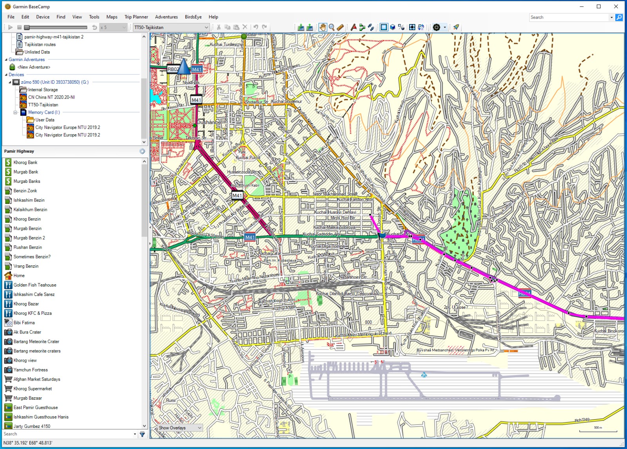Click the blue arrows icon after full screen
Image resolution: width=627 pixels, height=449 pixels.
[421, 27]
